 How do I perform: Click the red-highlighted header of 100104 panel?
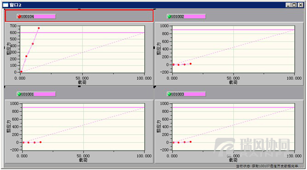(x=79, y=16)
